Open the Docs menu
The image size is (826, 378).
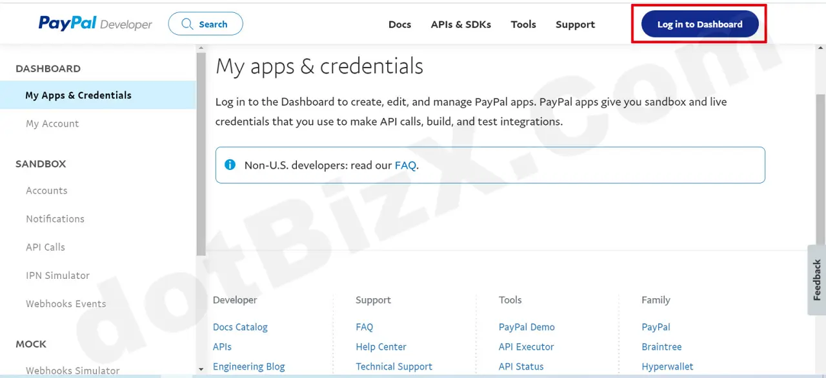tap(399, 24)
